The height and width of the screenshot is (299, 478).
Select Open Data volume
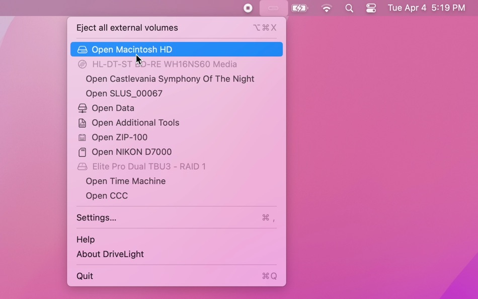[177, 108]
